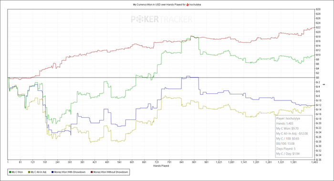The width and height of the screenshot is (334, 181).
Task: Click the BB/100: 13.08 stat line
Action: [285, 143]
